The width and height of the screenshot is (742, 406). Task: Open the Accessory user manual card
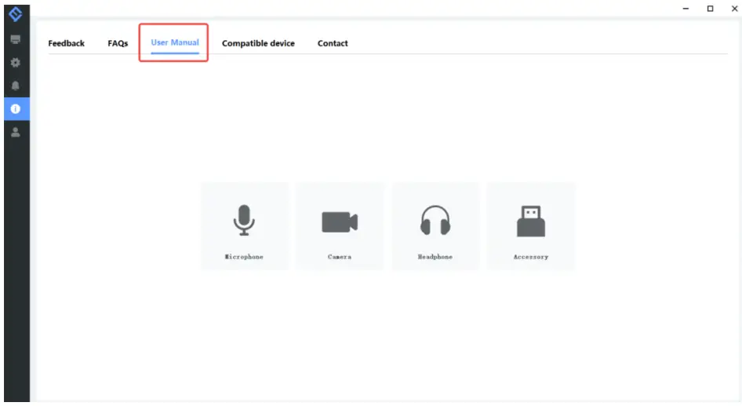pos(531,226)
